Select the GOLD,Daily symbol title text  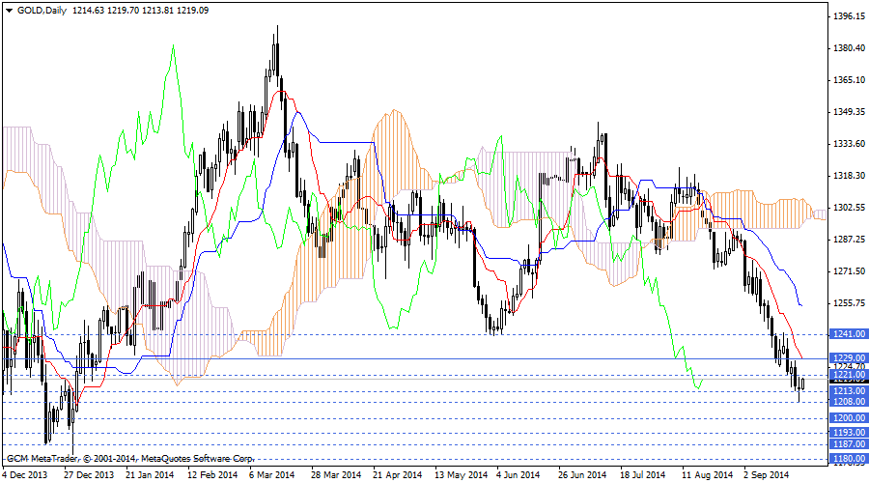[x=42, y=10]
